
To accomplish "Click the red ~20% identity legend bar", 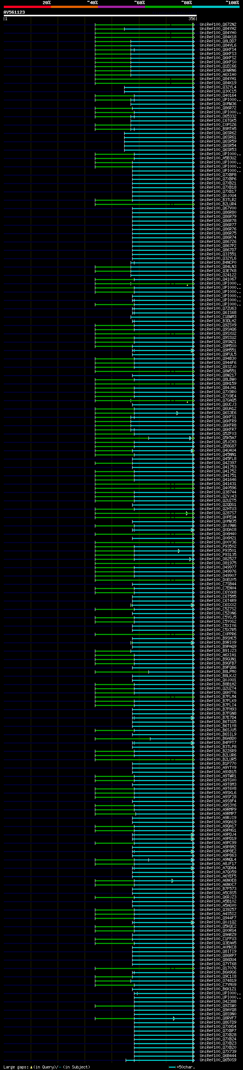I will [x=27, y=7].
